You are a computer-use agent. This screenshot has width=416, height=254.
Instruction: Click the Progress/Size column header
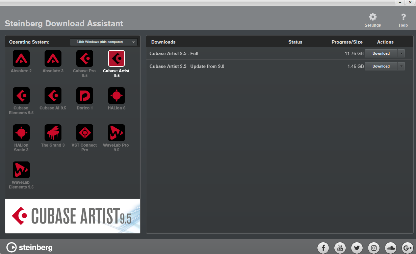coord(347,42)
